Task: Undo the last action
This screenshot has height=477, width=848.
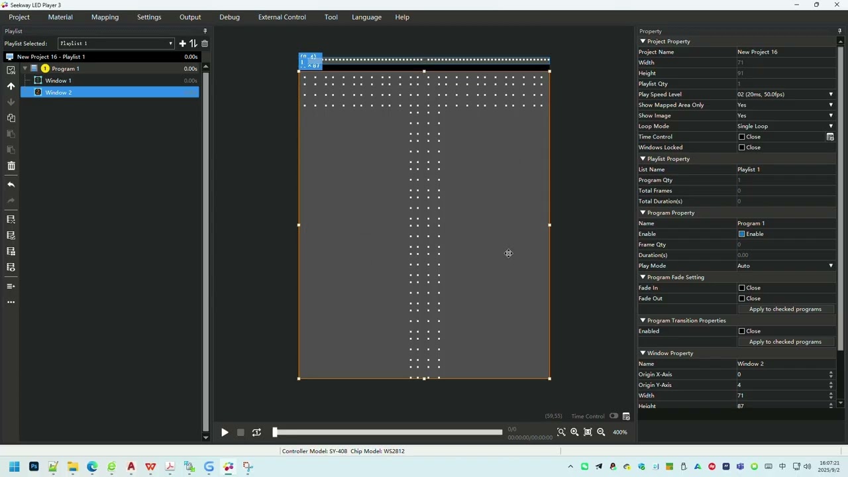Action: [x=11, y=185]
